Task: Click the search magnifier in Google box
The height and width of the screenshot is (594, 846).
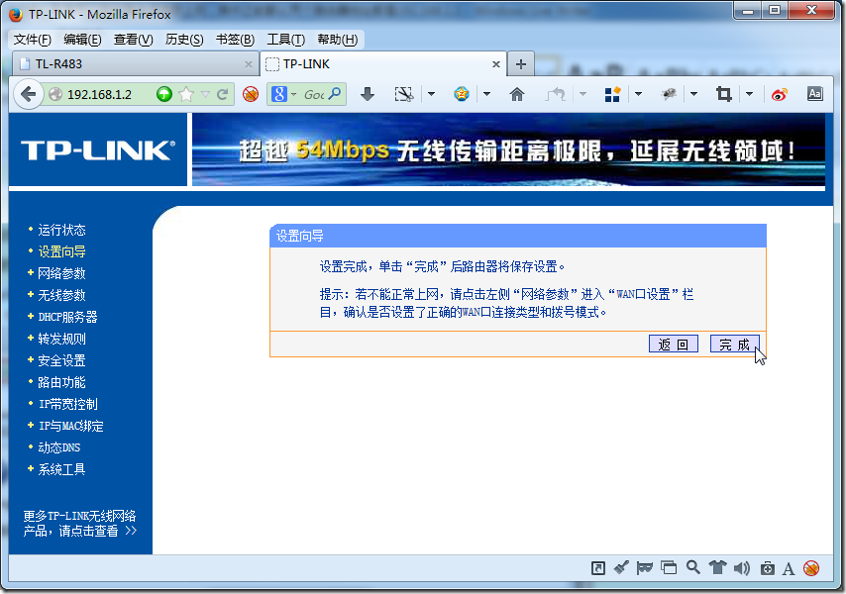Action: [335, 94]
